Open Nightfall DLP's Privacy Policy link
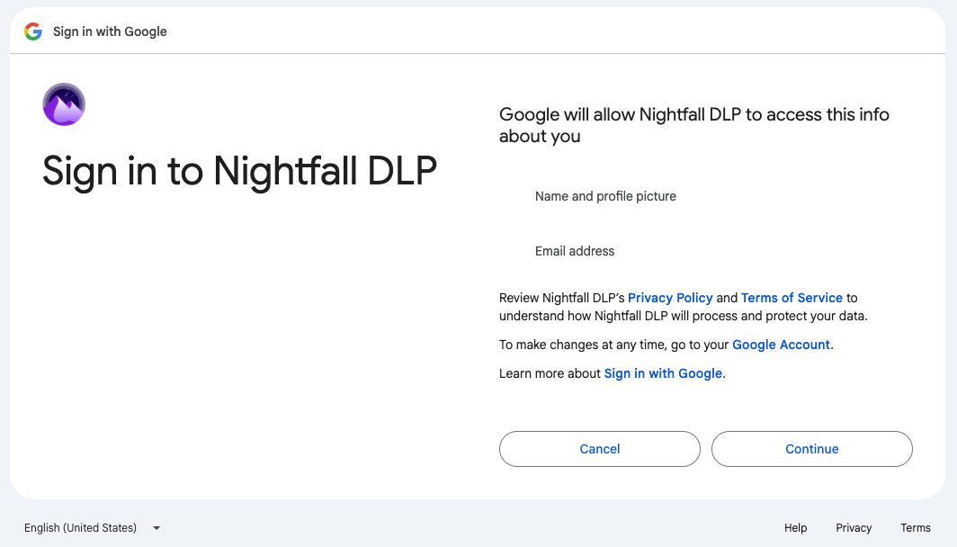The width and height of the screenshot is (957, 547). (x=670, y=298)
